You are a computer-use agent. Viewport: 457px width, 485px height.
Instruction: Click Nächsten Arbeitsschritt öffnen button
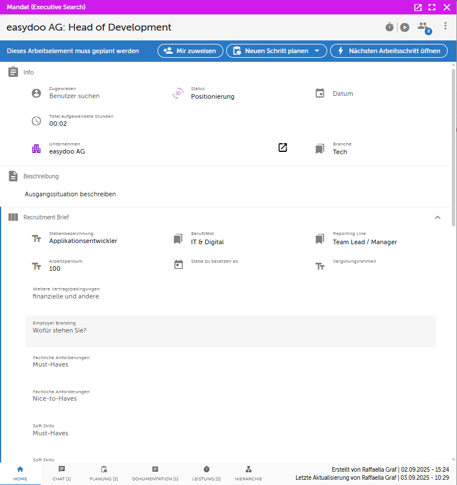coord(389,51)
